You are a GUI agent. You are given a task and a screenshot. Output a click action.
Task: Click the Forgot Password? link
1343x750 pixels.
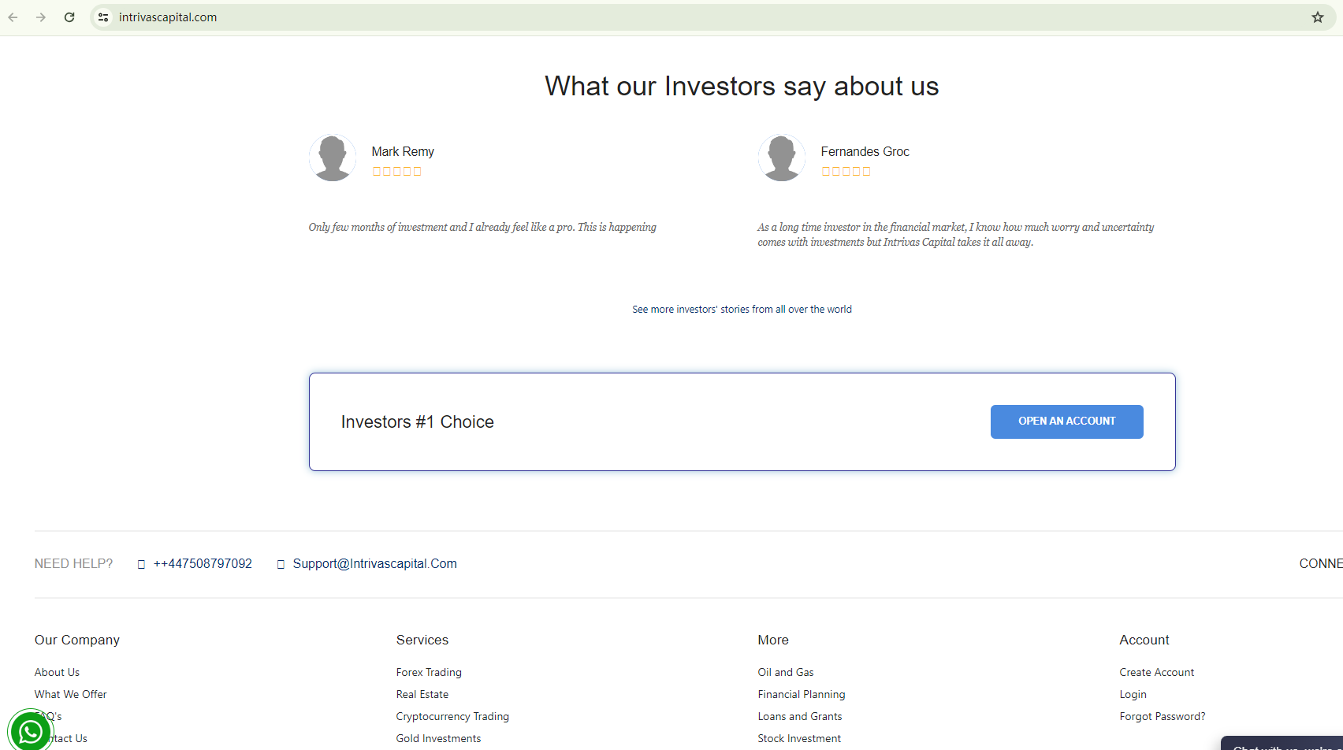coord(1162,717)
